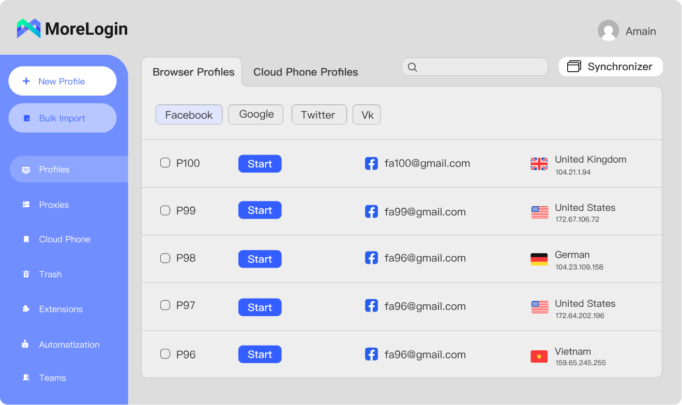
Task: Tick the checkbox for profile P100
Action: point(165,163)
